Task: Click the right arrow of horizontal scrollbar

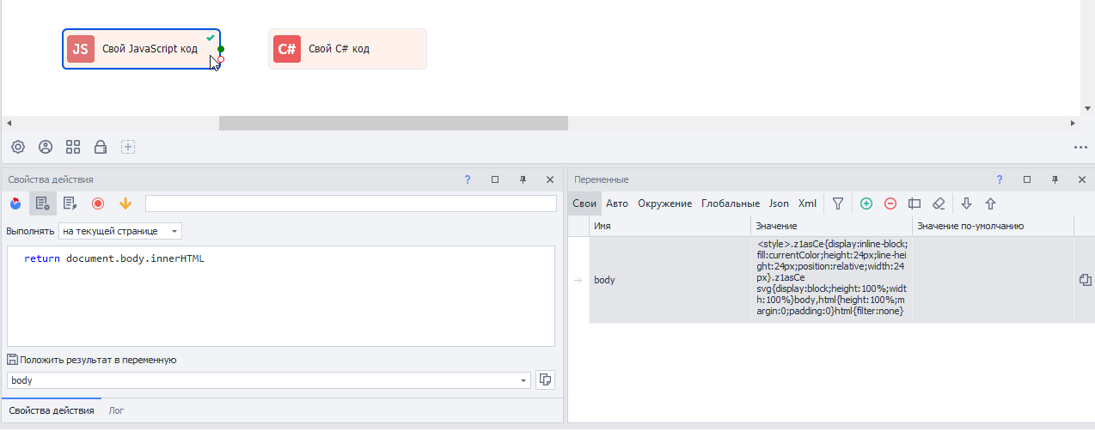Action: (x=1073, y=124)
